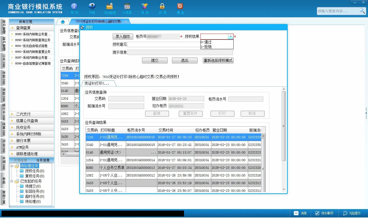Expand the side panel arrow at right edge
Screen dimensions: 368x219
click(366, 113)
